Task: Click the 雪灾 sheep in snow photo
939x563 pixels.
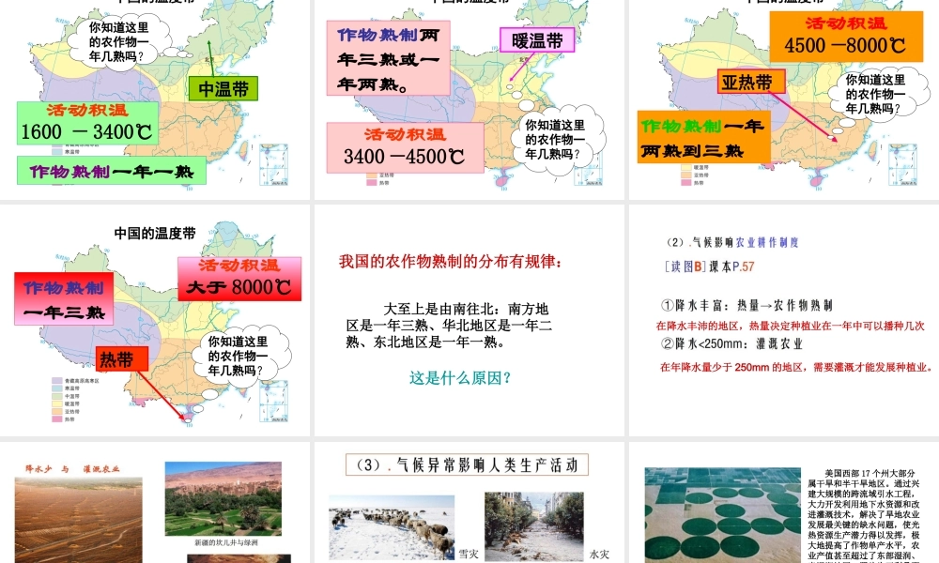Action: (392, 527)
